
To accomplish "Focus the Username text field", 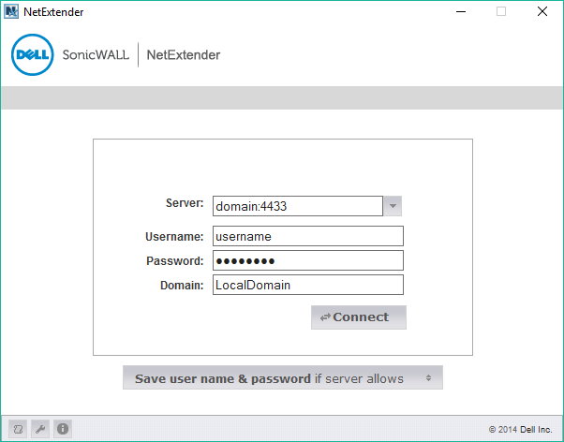I will click(308, 236).
